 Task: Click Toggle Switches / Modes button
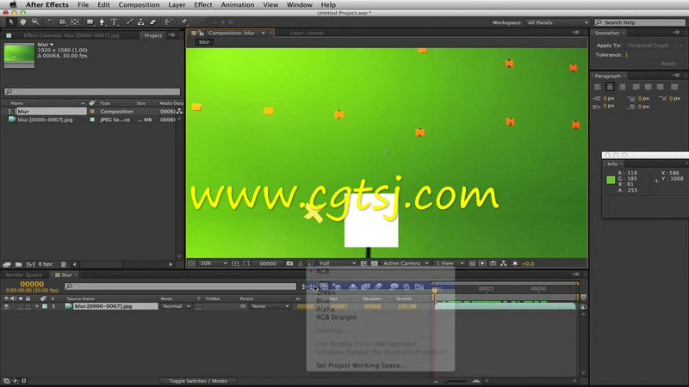(198, 381)
